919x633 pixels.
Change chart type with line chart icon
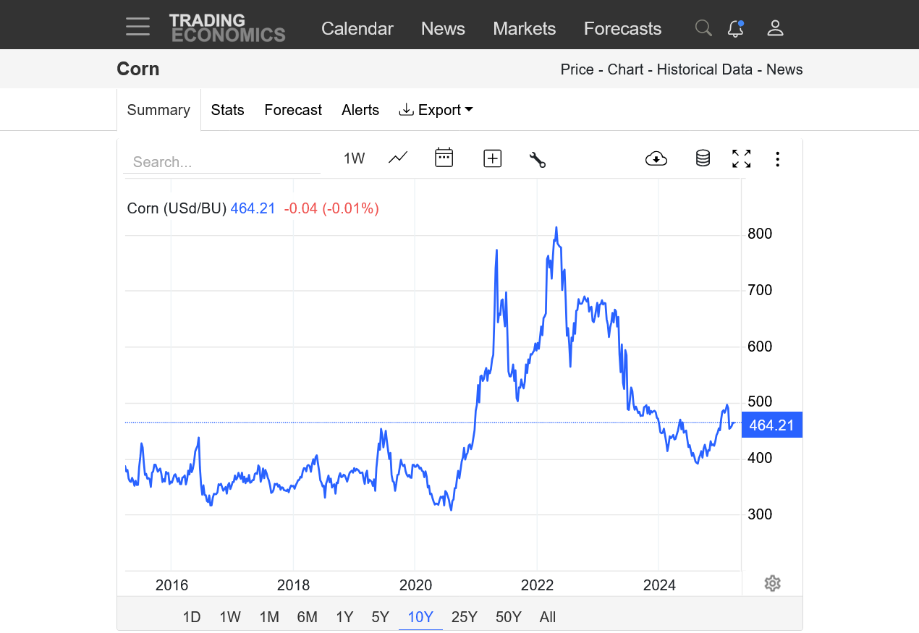[398, 158]
